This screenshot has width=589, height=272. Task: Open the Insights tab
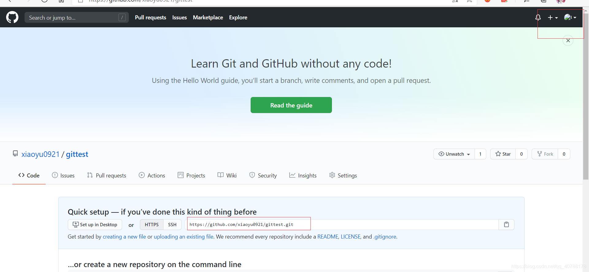pyautogui.click(x=303, y=175)
